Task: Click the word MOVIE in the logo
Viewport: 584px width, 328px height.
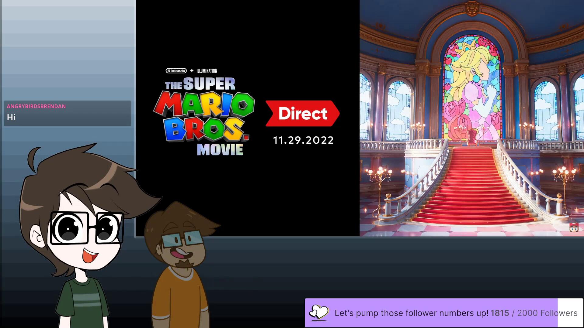Action: click(x=220, y=150)
